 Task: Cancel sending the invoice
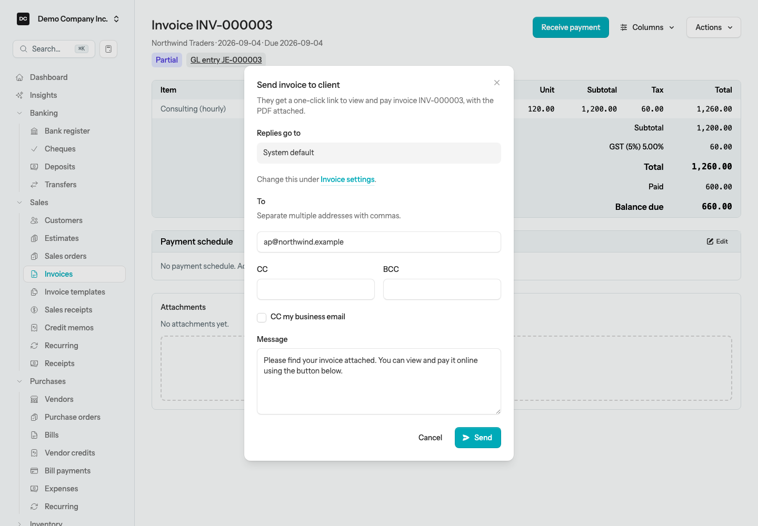coord(430,438)
